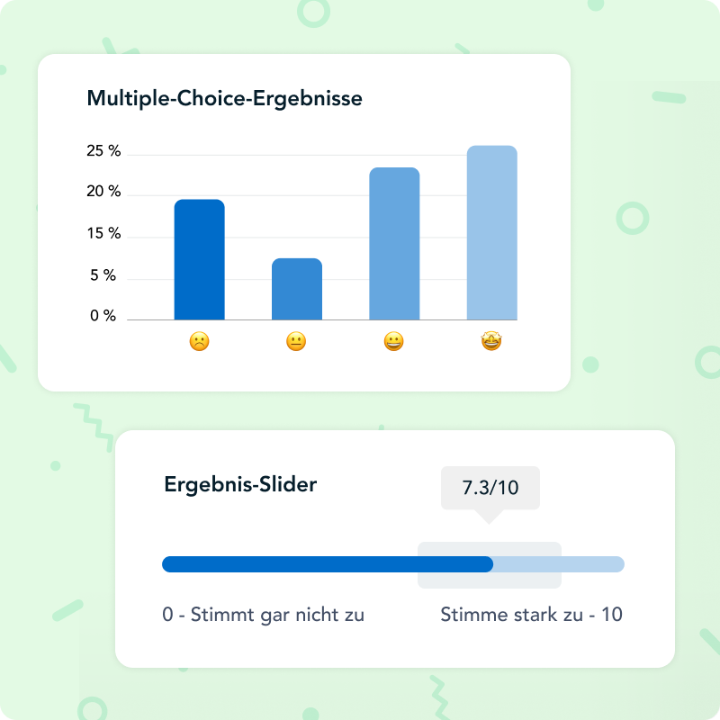Image resolution: width=720 pixels, height=720 pixels.
Task: Click the 20 % axis label
Action: tap(103, 192)
